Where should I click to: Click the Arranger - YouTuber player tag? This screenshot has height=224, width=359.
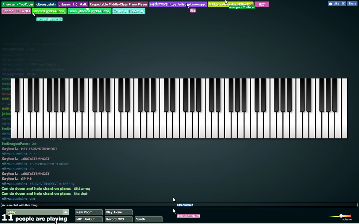pyautogui.click(x=18, y=4)
